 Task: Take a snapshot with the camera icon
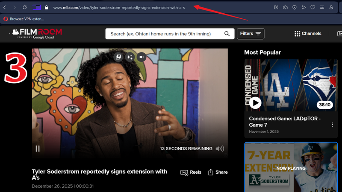285,7
